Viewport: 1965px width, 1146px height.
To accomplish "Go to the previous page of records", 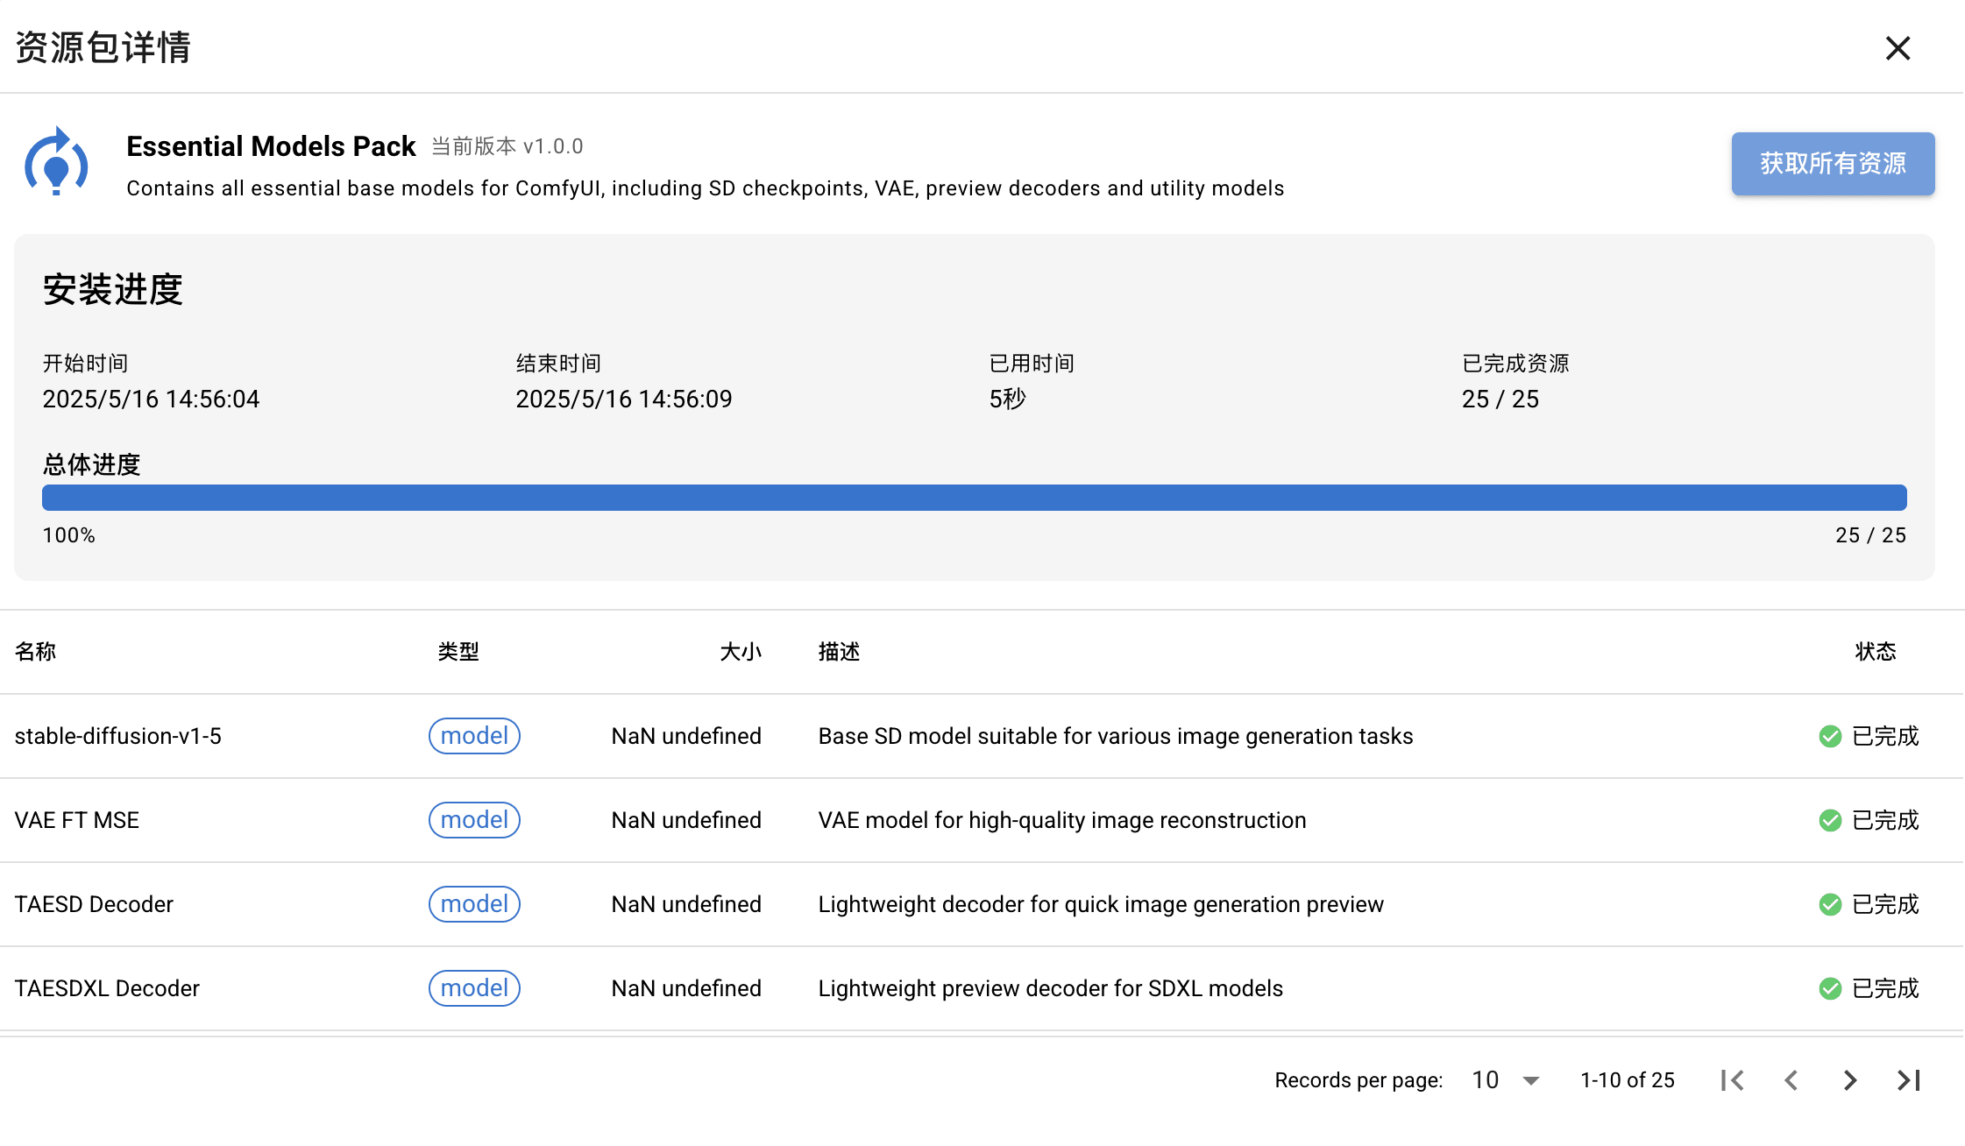I will click(1791, 1080).
